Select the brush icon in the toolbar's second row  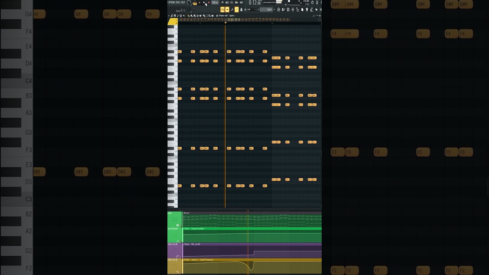coord(232,10)
